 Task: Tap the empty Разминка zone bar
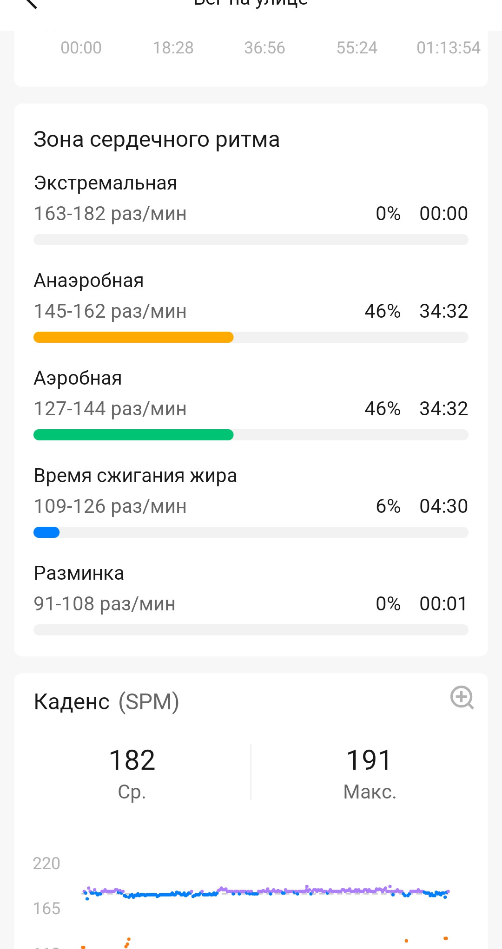(x=251, y=630)
